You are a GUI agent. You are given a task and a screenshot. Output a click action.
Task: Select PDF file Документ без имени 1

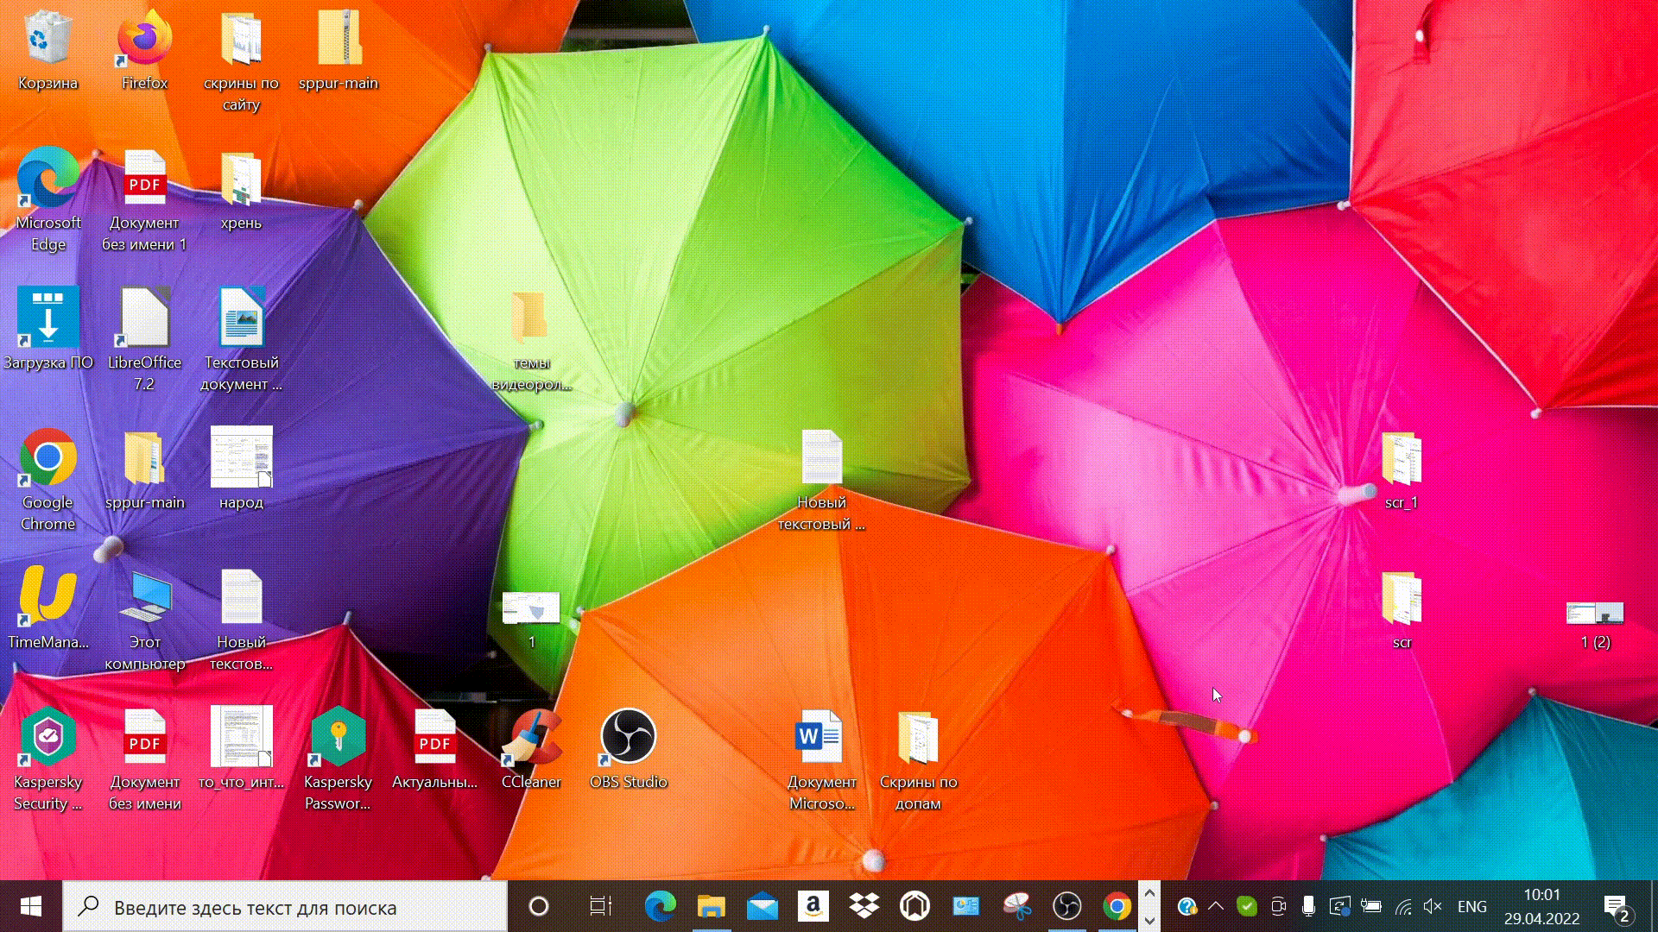tap(144, 200)
